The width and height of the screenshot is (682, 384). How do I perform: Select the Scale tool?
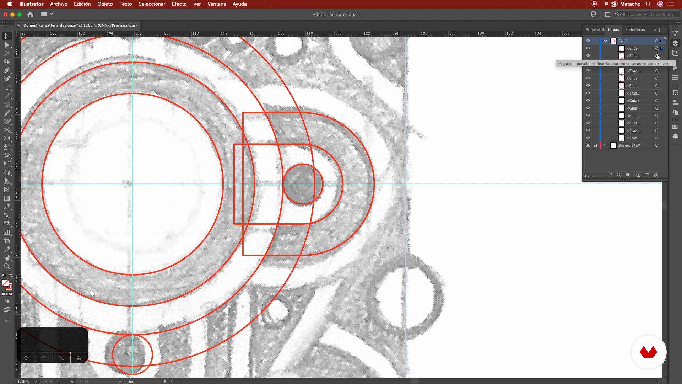pyautogui.click(x=7, y=147)
